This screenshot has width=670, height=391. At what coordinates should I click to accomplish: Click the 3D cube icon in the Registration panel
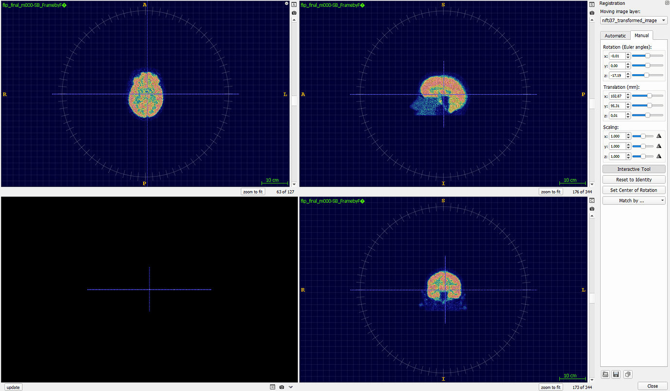pyautogui.click(x=627, y=374)
